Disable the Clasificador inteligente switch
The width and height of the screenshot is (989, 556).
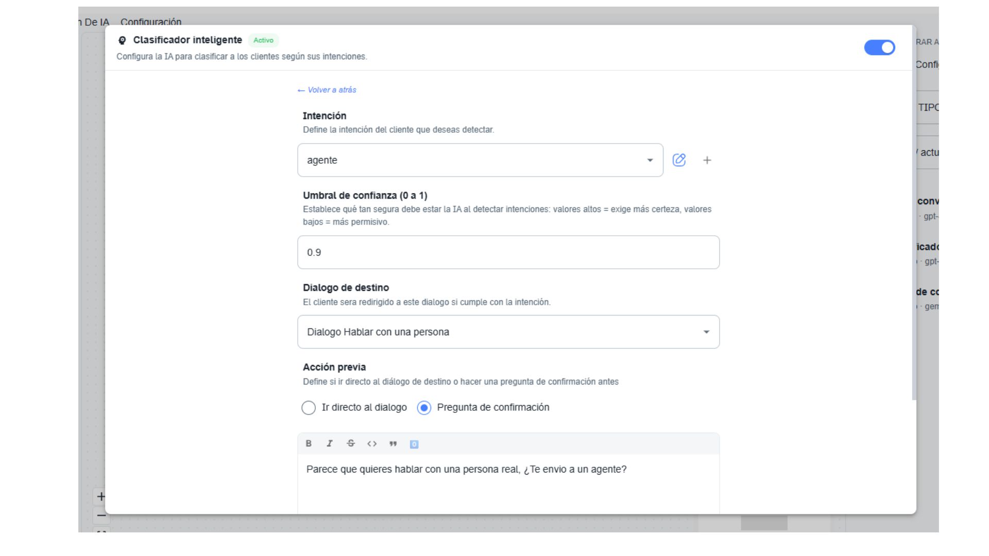879,48
